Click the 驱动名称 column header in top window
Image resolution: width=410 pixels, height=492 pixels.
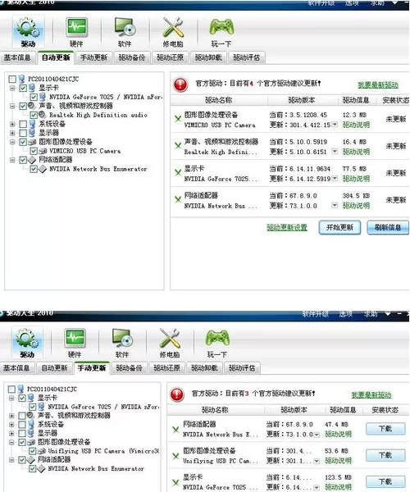(x=219, y=100)
